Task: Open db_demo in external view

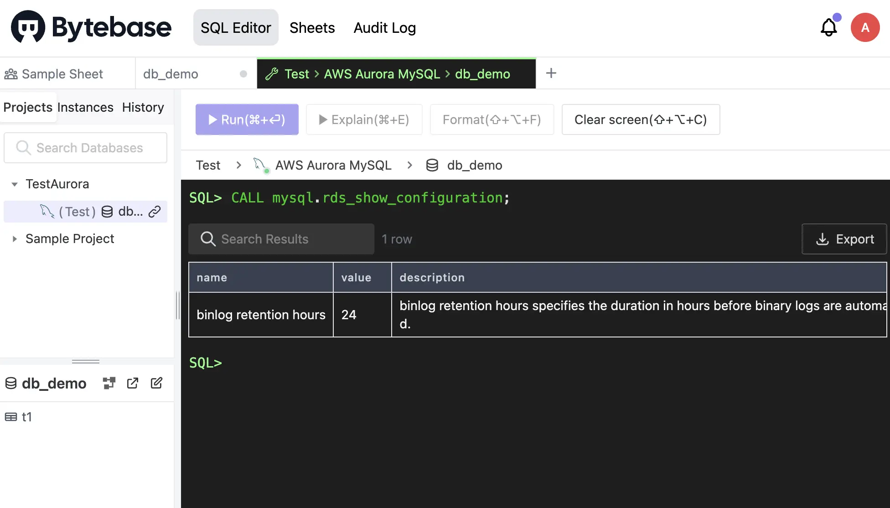Action: pyautogui.click(x=133, y=383)
